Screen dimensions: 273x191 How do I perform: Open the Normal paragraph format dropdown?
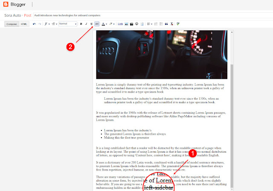click(68, 24)
